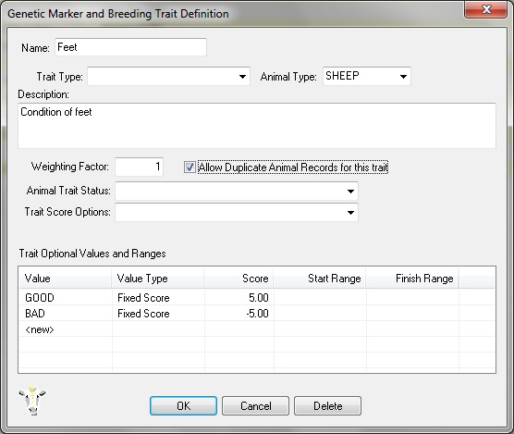The height and width of the screenshot is (434, 514).
Task: Sort by the Value Type column header
Action: [158, 279]
